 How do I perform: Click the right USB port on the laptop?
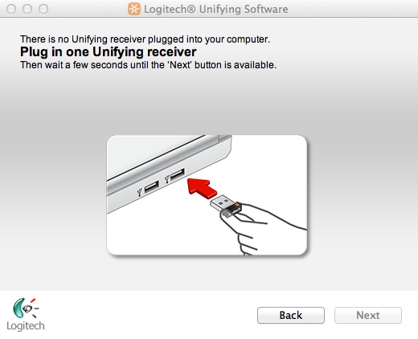[x=178, y=174]
